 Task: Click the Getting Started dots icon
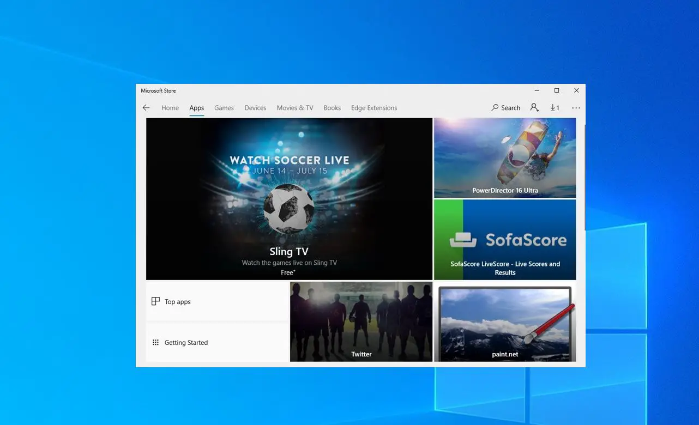[x=155, y=343]
